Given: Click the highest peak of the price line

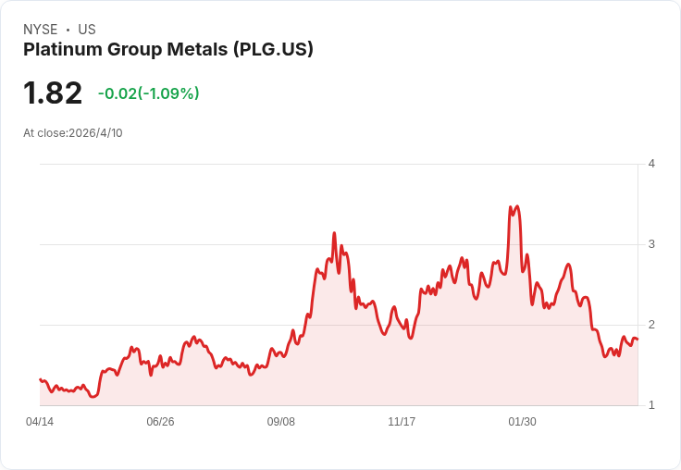Looking at the screenshot, I should [x=516, y=206].
